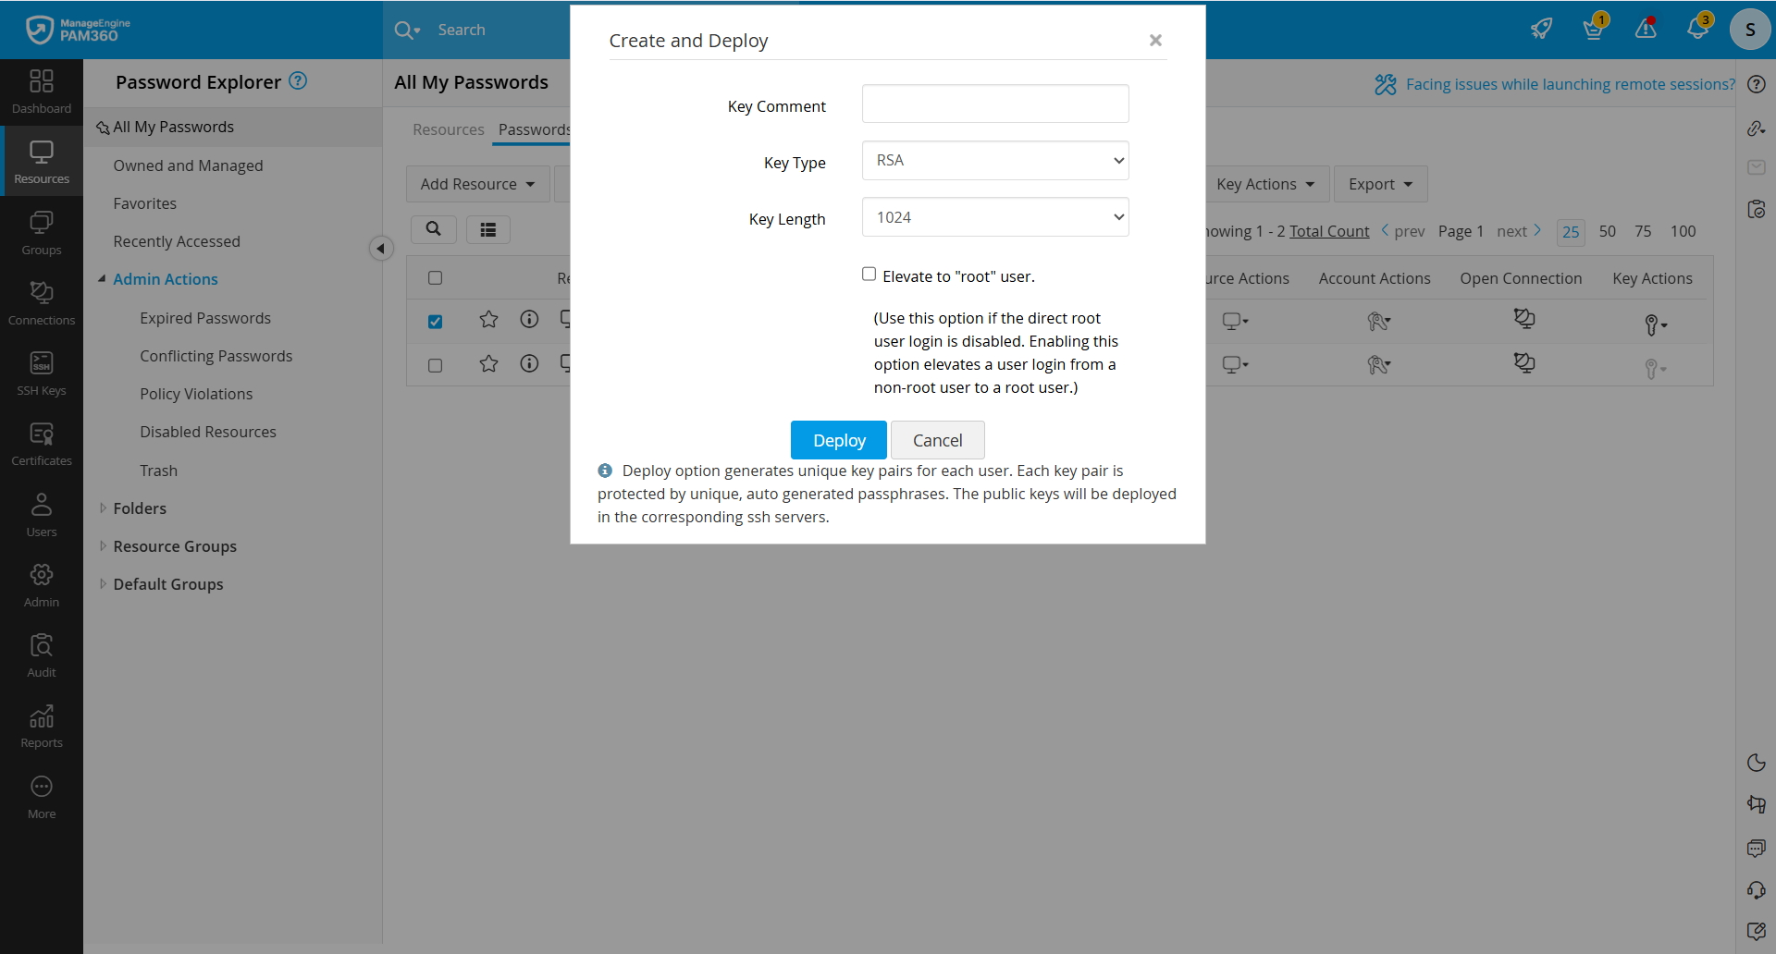
Task: Open Admin settings in the left sidebar
Action: click(42, 585)
